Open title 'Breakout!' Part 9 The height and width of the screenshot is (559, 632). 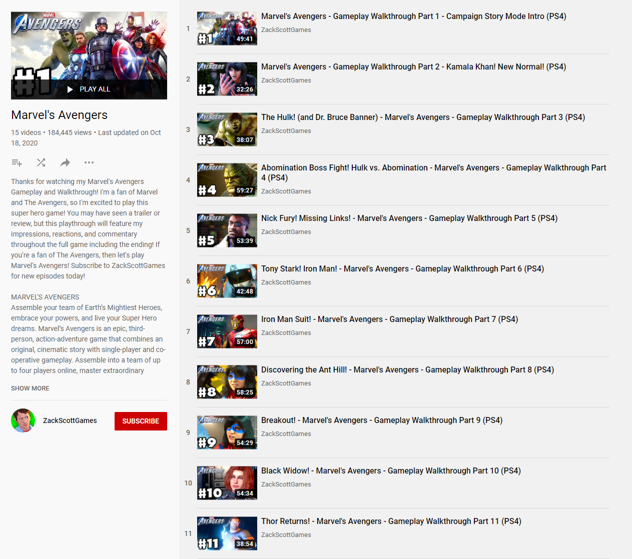382,420
